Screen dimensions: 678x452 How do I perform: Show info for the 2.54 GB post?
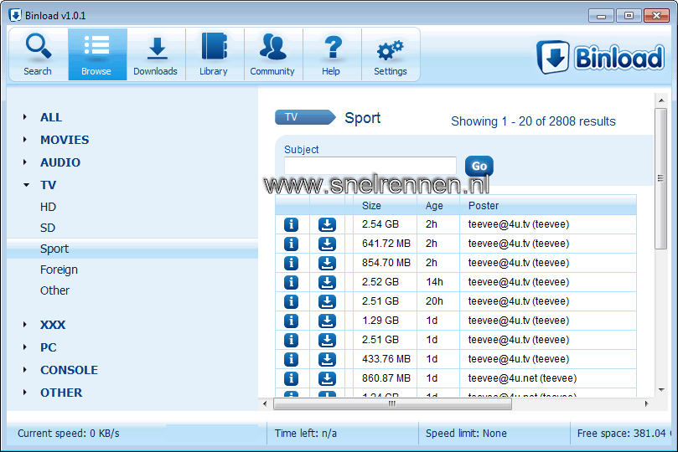pos(291,224)
